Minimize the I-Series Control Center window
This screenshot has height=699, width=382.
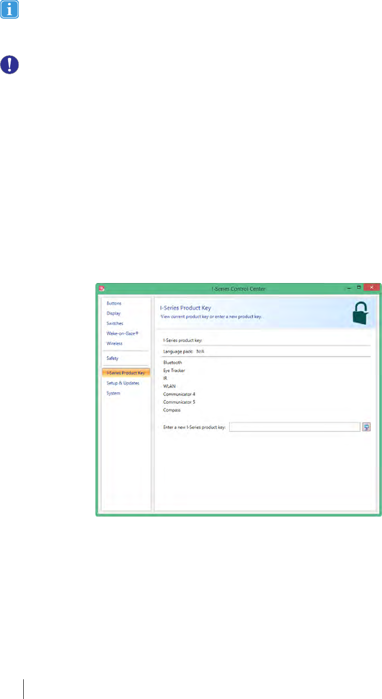tap(349, 289)
